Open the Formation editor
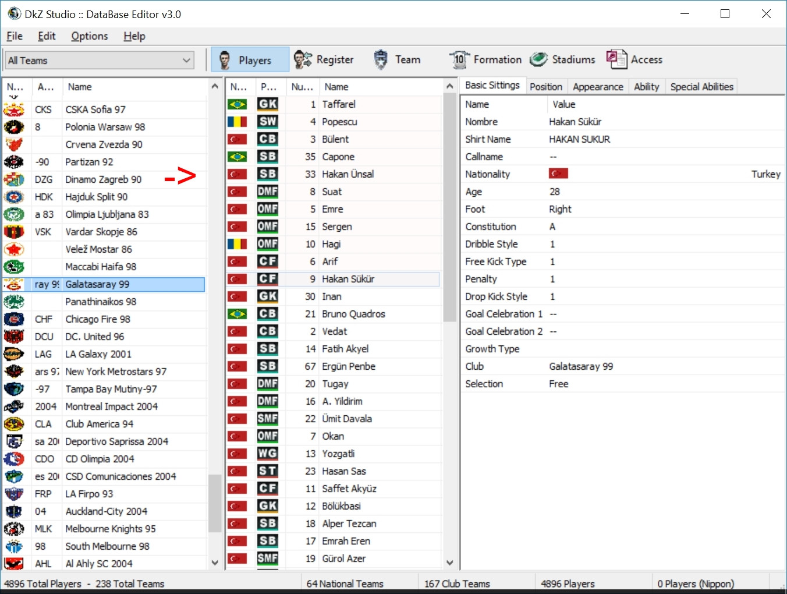This screenshot has width=787, height=594. (486, 59)
